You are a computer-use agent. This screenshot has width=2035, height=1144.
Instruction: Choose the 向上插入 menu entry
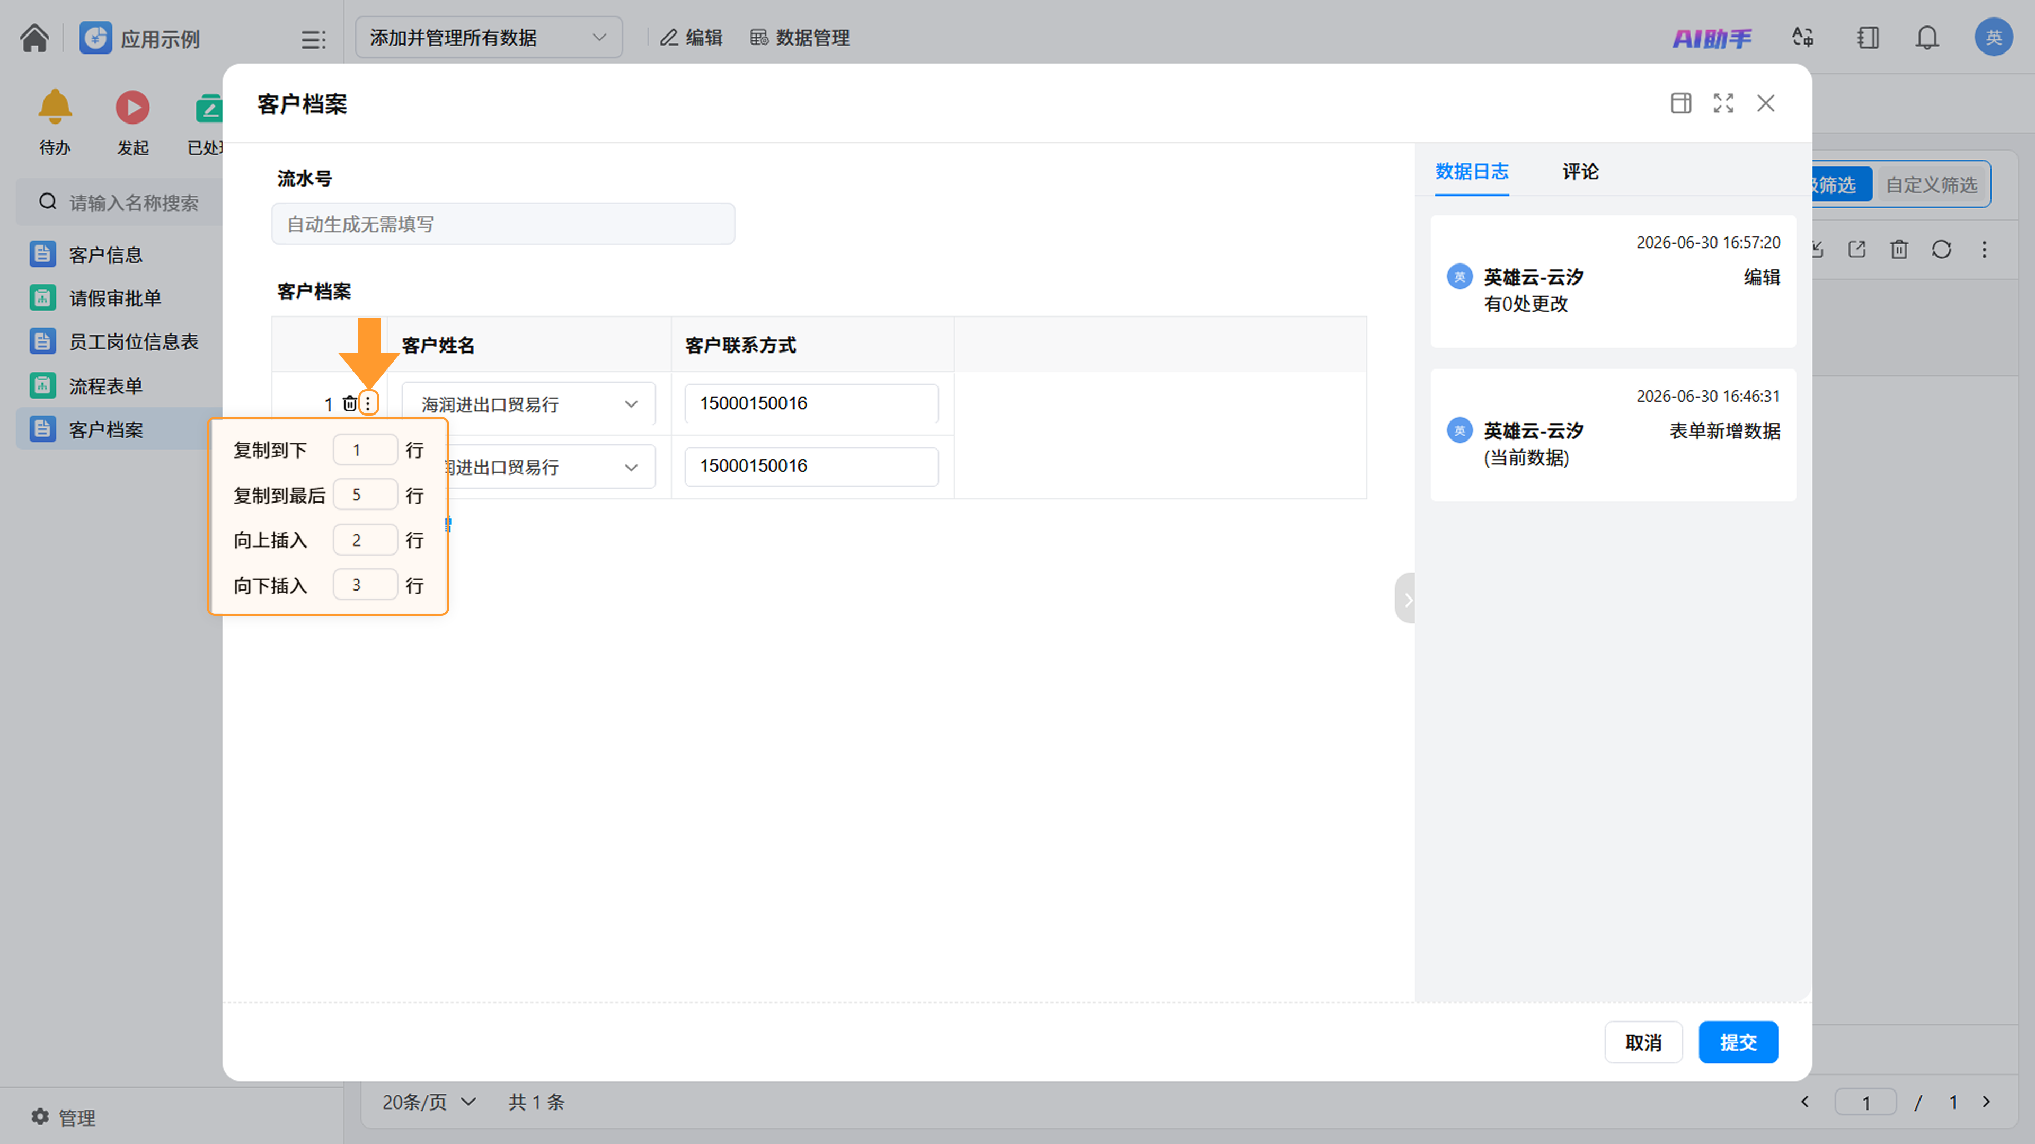pos(270,540)
